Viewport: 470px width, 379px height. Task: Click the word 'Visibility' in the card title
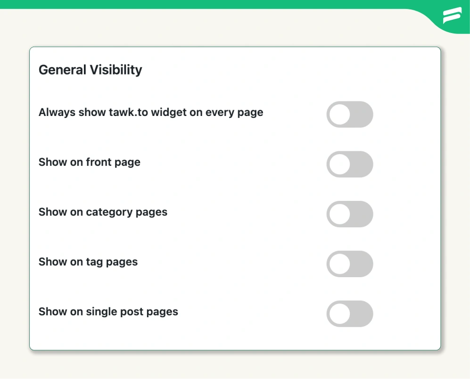[x=116, y=70]
